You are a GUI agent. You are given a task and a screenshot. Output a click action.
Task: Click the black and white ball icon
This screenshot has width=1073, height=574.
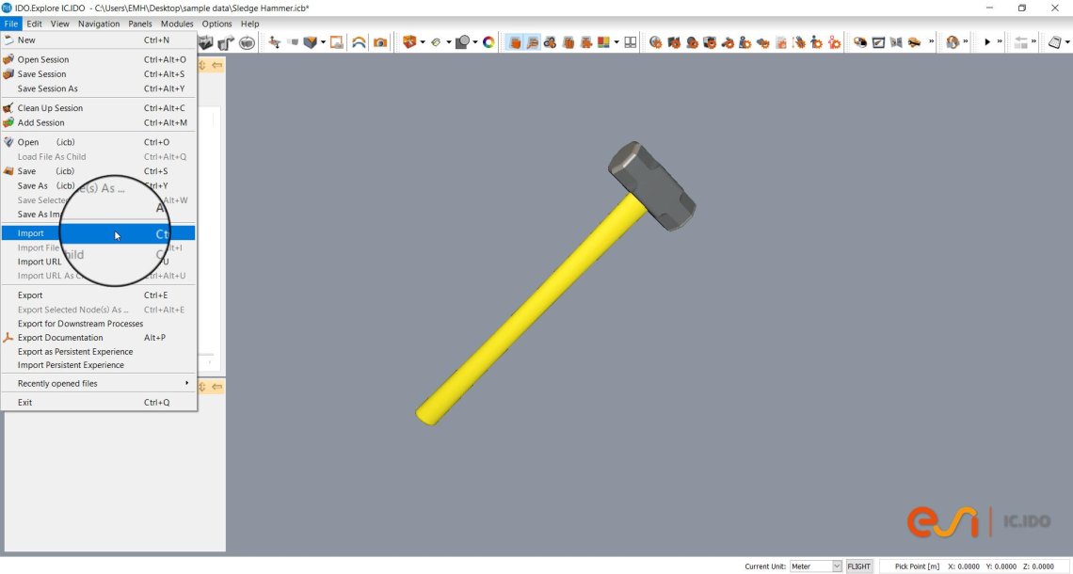(x=860, y=42)
